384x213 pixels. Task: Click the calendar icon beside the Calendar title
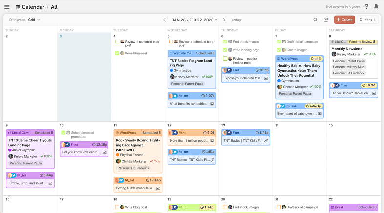coord(18,7)
